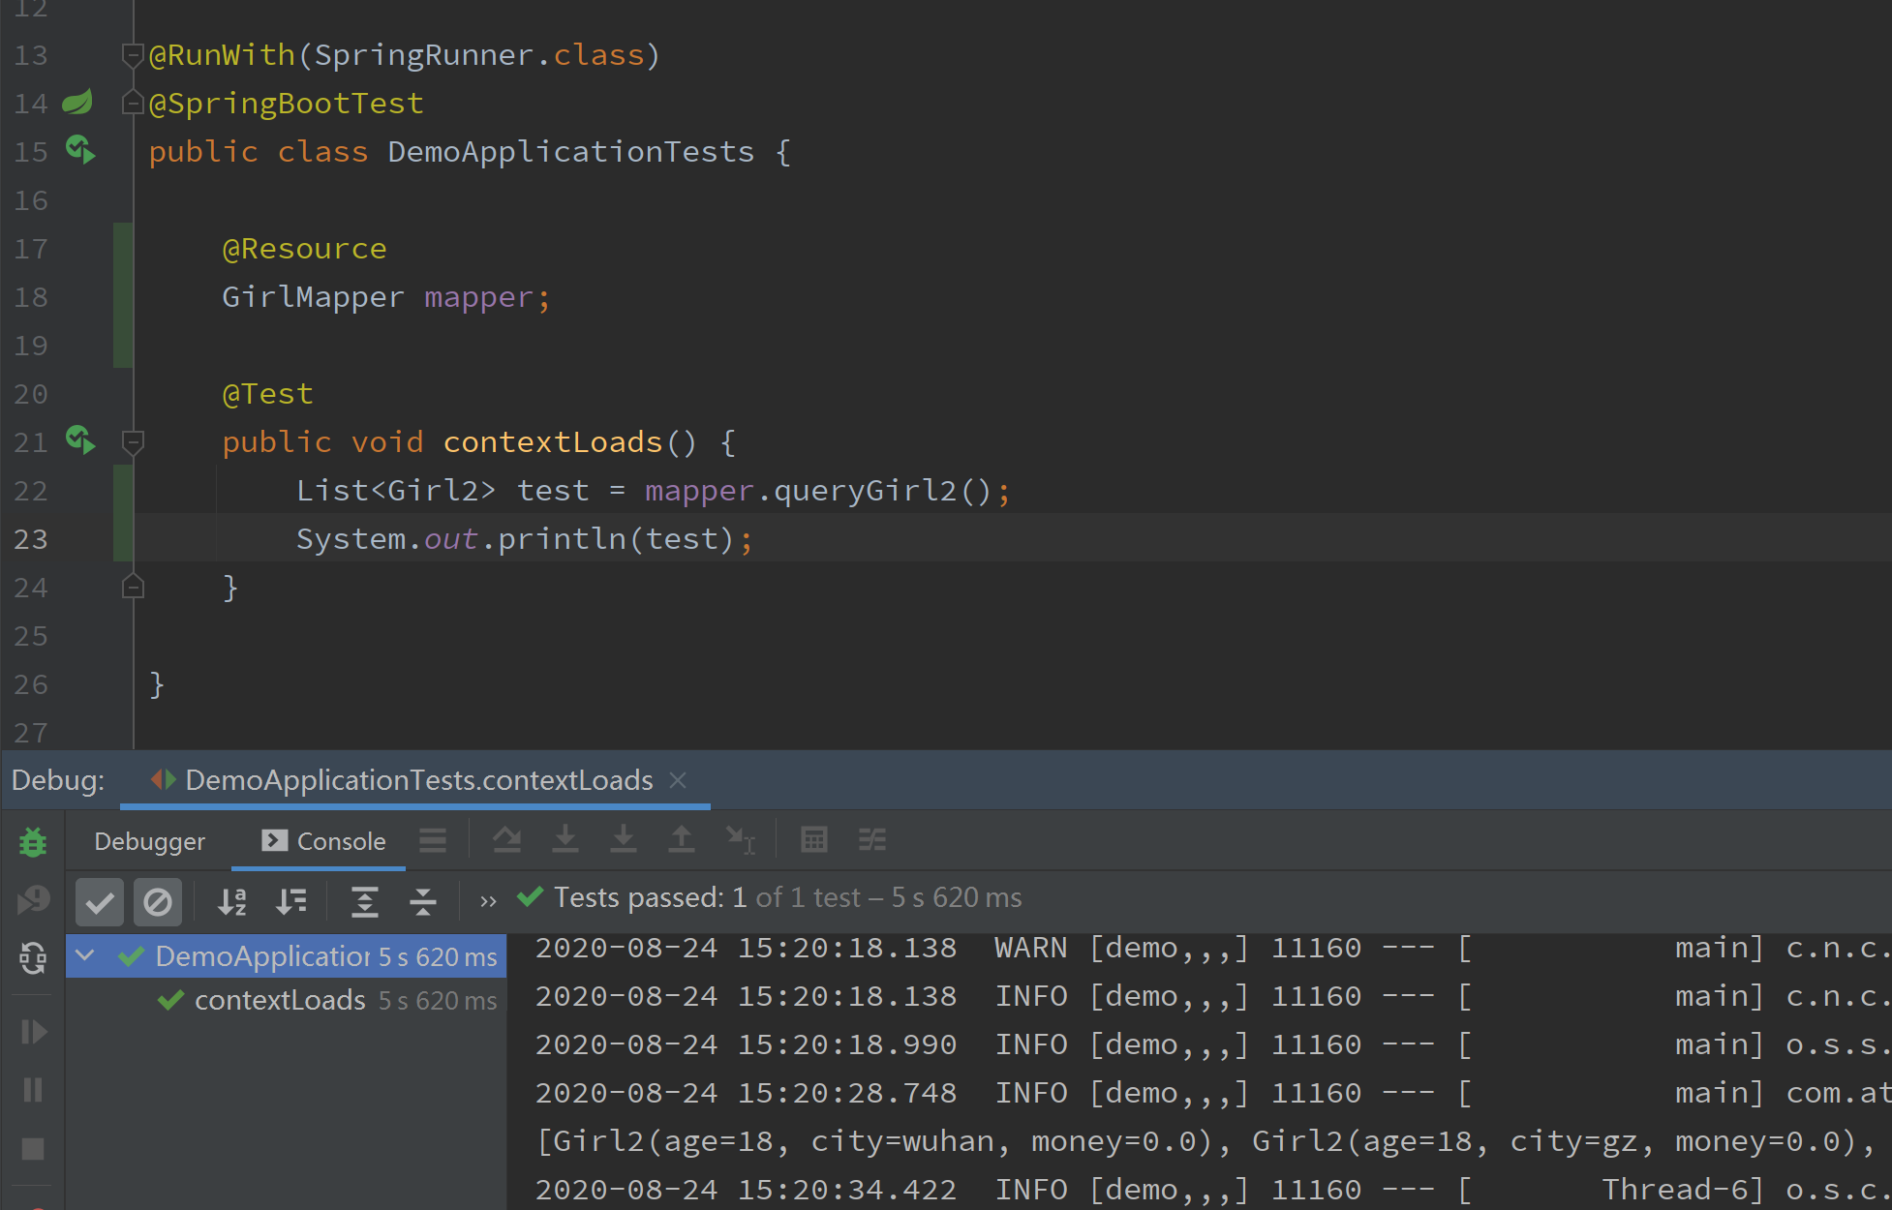Expand all test tree nodes

point(364,902)
